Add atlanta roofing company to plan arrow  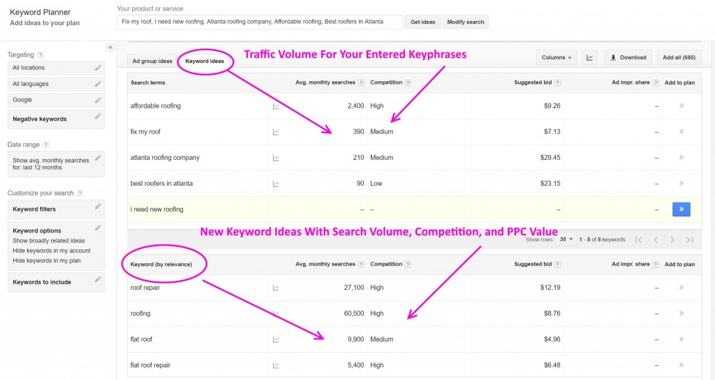coord(681,157)
